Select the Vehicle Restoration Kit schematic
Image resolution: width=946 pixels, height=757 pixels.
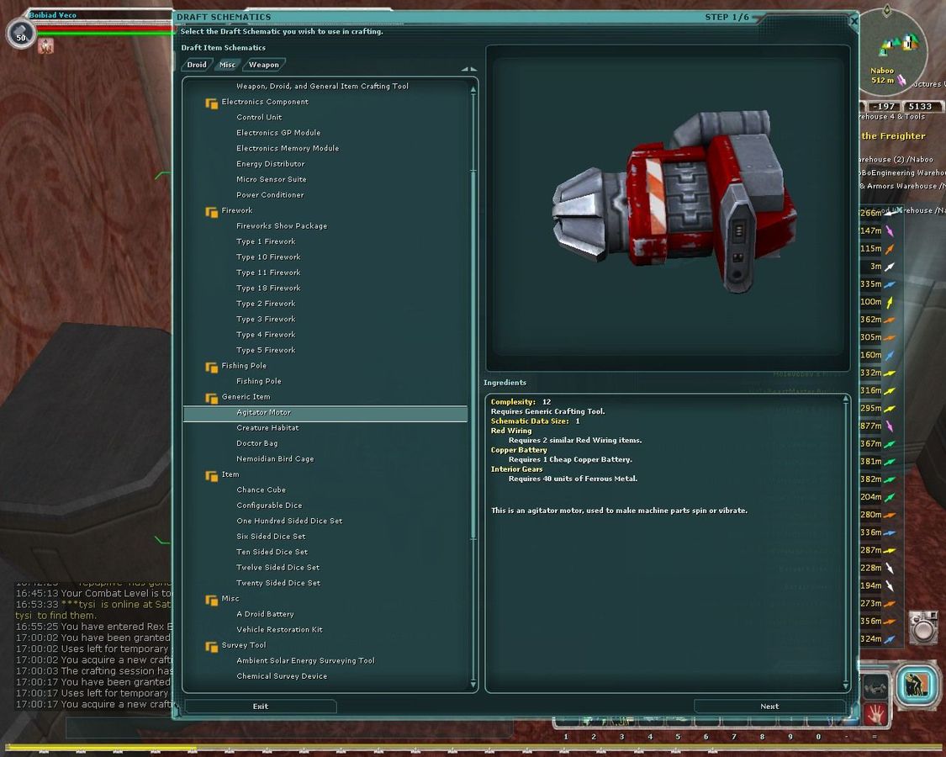(x=279, y=630)
